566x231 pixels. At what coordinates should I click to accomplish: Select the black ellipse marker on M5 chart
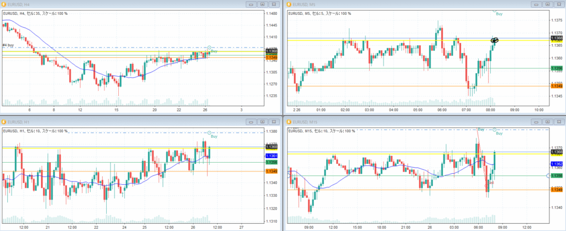pos(495,40)
